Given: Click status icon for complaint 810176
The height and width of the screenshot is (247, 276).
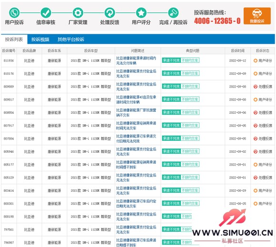Looking at the screenshot, I should [x=256, y=74].
